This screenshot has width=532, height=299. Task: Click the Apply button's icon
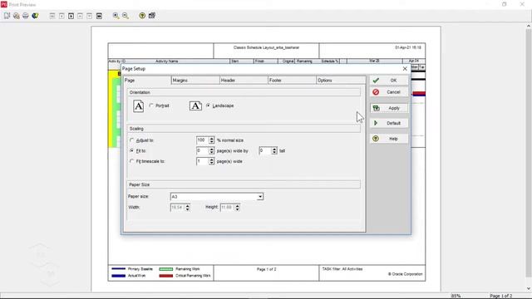click(x=376, y=108)
